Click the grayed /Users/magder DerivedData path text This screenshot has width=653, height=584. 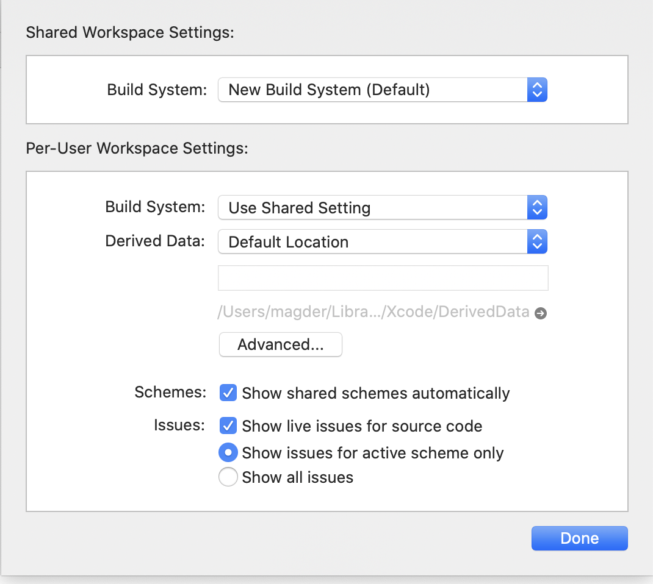(373, 312)
